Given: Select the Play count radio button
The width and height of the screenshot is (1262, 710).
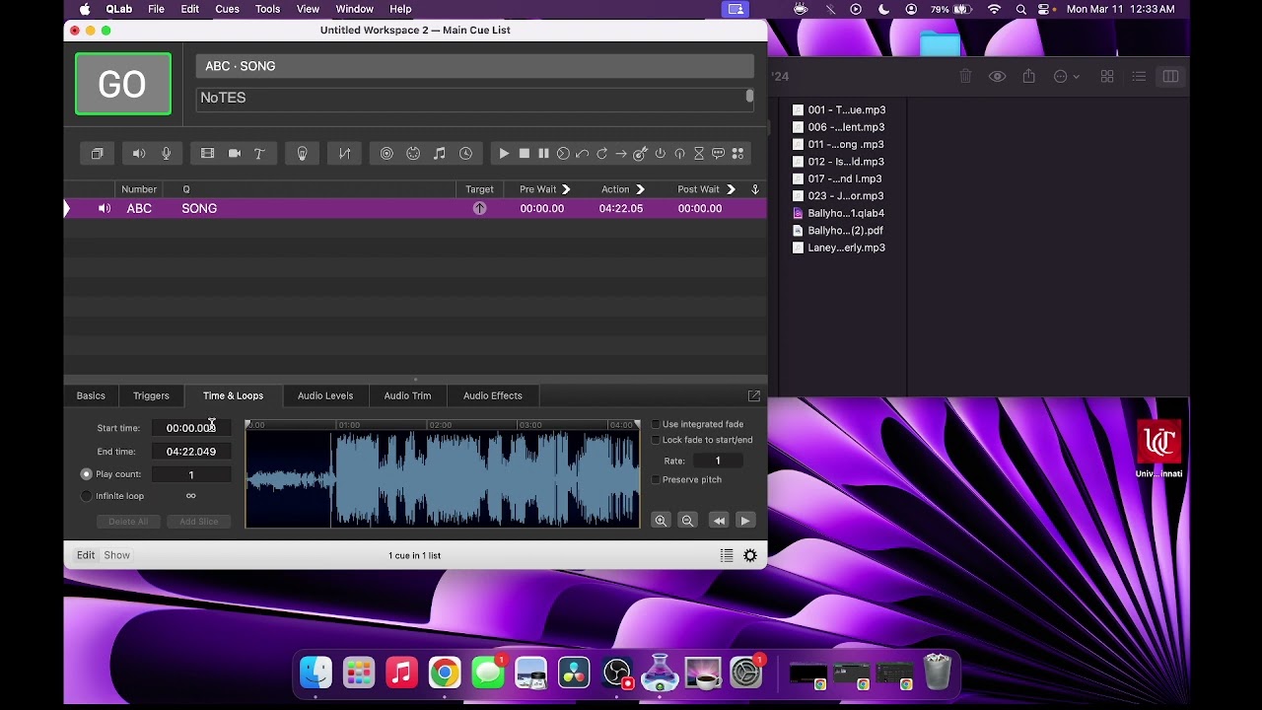Looking at the screenshot, I should [86, 474].
